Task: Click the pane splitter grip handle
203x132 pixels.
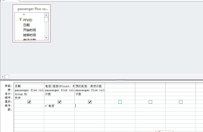Action: tap(120, 80)
